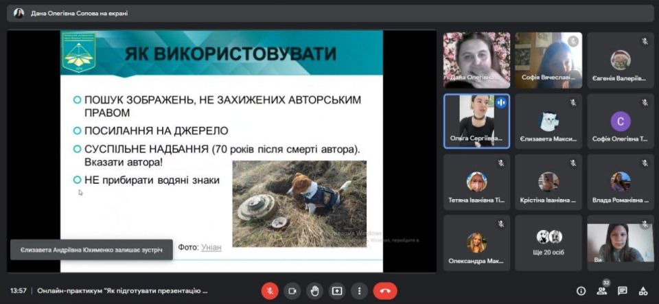Select Софія Олегівна participant tile
659x304 pixels.
pyautogui.click(x=621, y=121)
